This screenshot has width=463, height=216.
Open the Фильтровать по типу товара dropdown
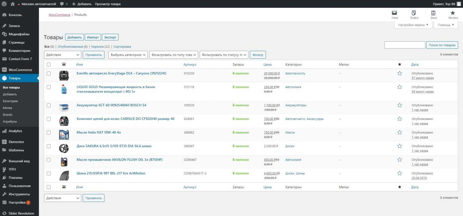[174, 55]
